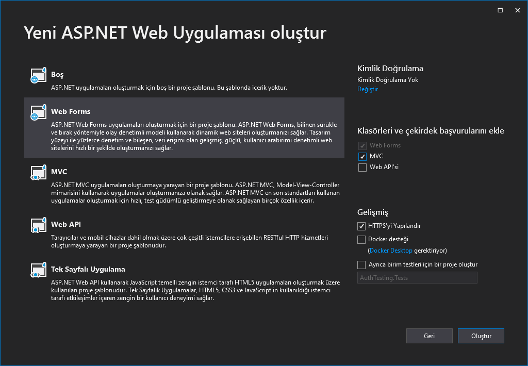Screen dimensions: 528x366
Task: Select the Web Forms template title
Action: [x=71, y=111]
